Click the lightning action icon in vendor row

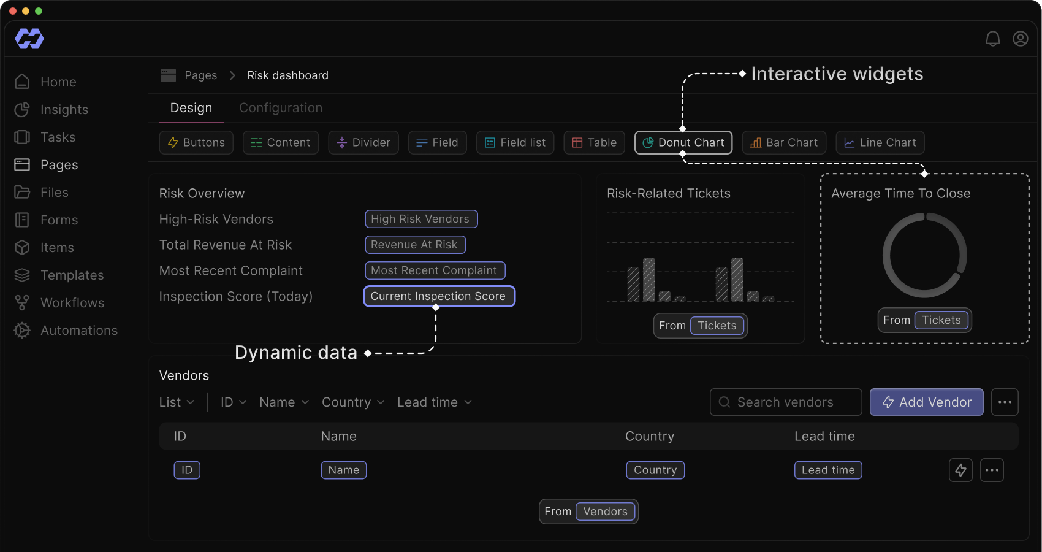pos(960,470)
